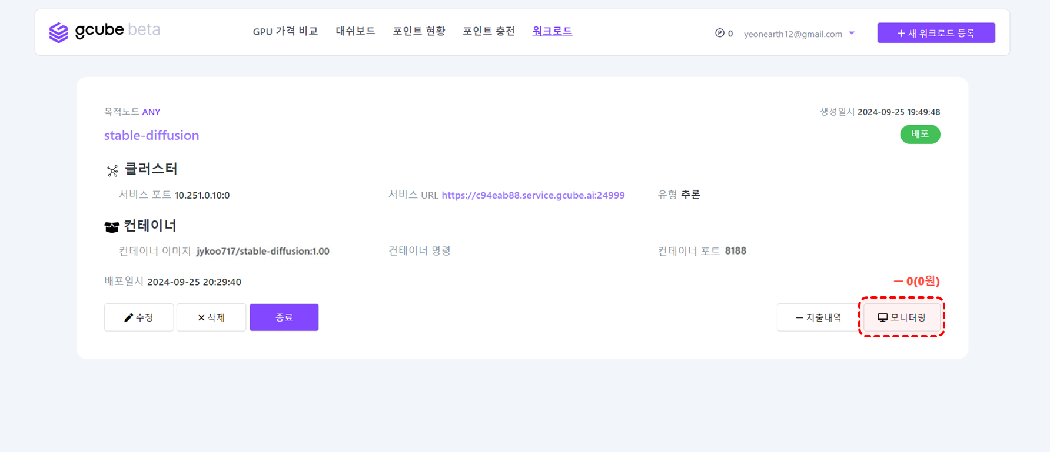Go to 대쉬보드 page
Image resolution: width=1050 pixels, height=452 pixels.
click(x=355, y=31)
